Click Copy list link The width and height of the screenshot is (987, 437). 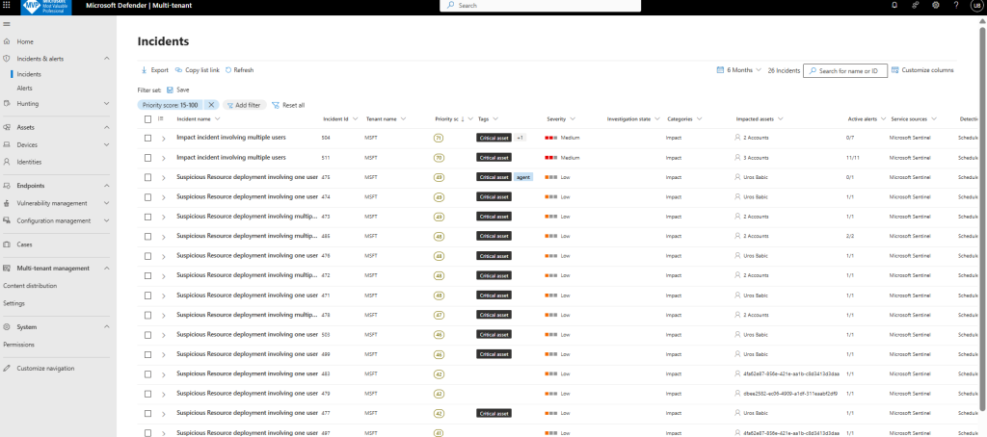coord(198,70)
